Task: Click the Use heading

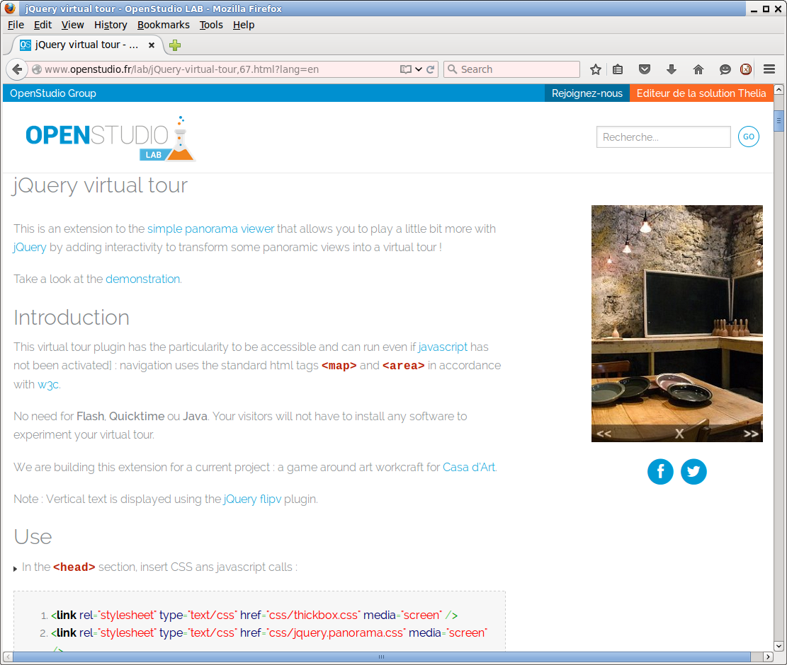Action: [x=33, y=537]
